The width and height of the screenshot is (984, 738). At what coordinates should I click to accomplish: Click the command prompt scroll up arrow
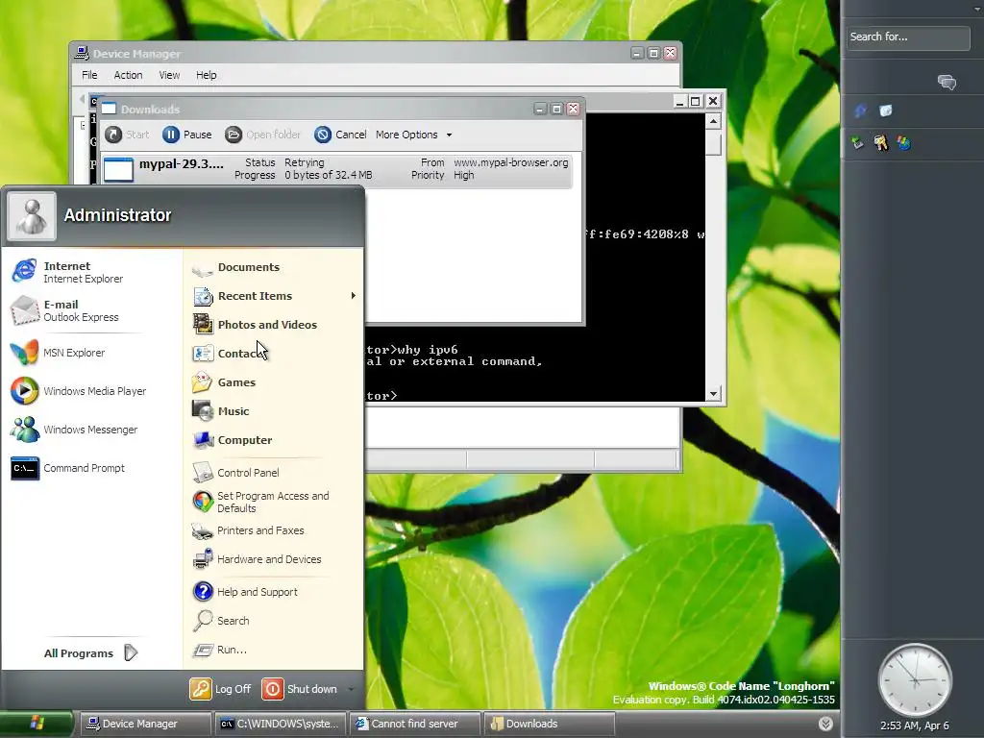(713, 120)
